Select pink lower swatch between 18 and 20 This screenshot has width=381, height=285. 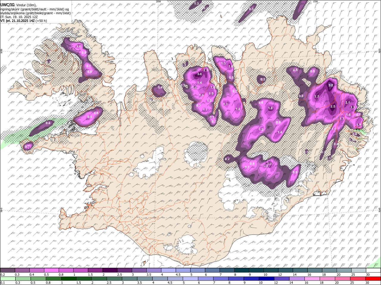(327, 278)
